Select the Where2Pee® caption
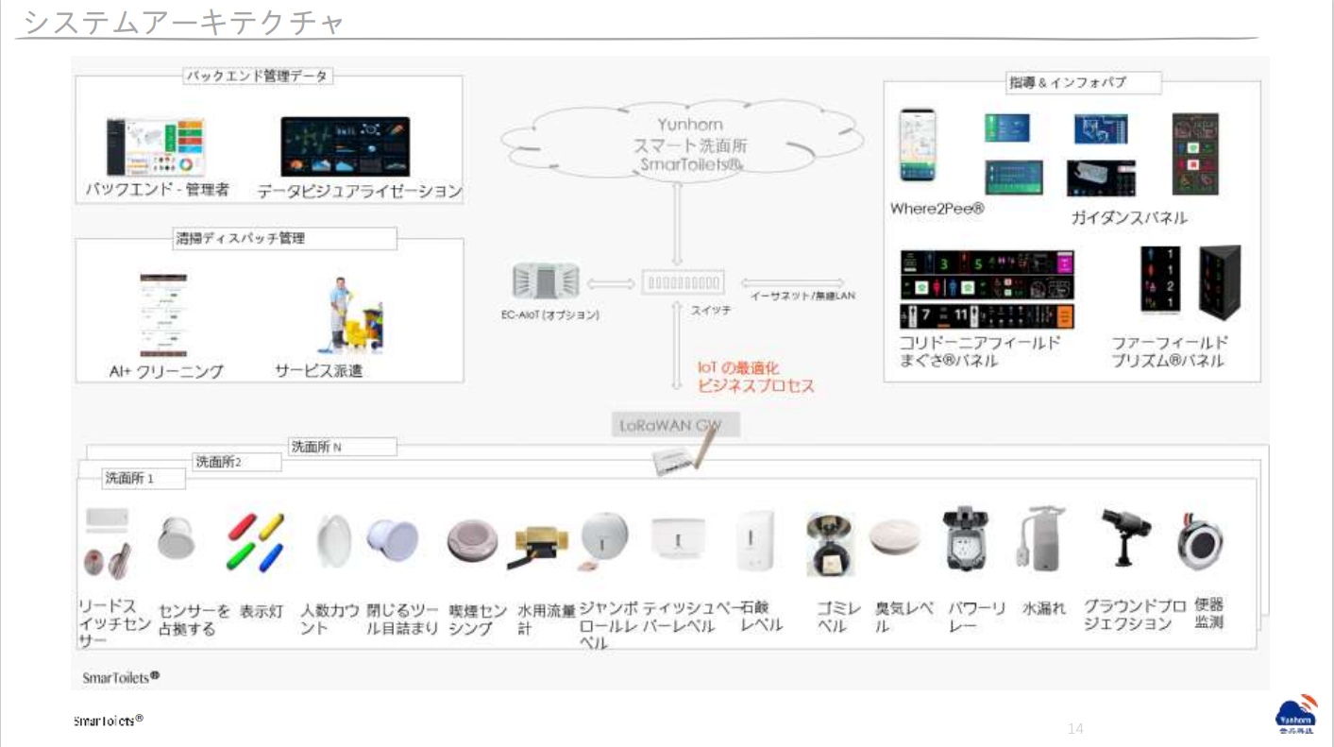1334x747 pixels. [x=937, y=209]
